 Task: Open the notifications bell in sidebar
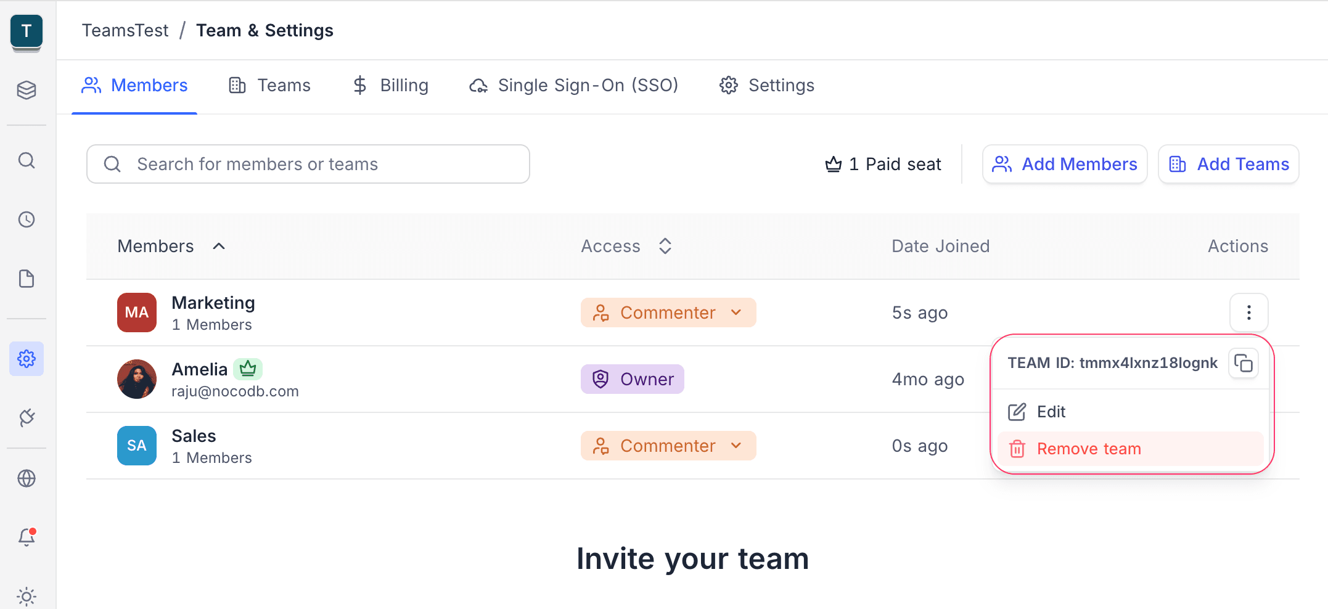pos(27,537)
